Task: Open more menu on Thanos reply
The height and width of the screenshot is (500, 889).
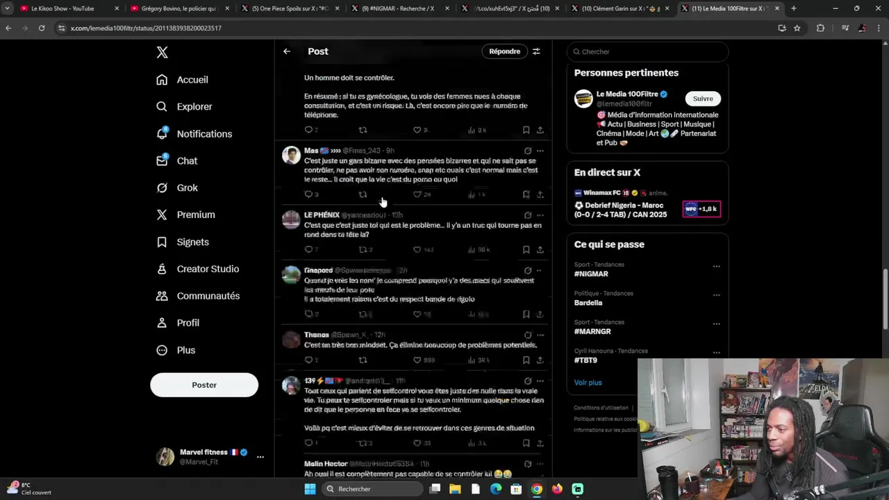Action: (540, 335)
